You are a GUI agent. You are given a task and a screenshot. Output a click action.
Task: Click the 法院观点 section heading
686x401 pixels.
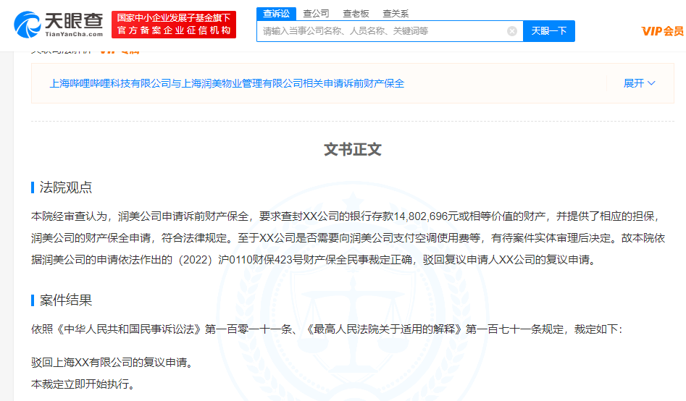point(66,187)
